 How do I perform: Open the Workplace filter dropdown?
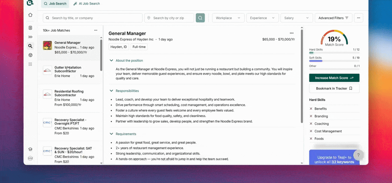pos(228,18)
